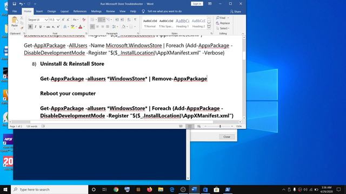
Task: Switch to the Design tab
Action: click(x=52, y=11)
